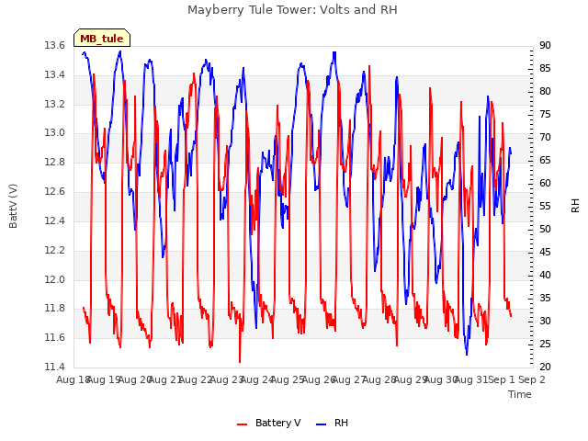This screenshot has height=441, width=588.
Task: Click the 11.8 left axis label
Action: coord(55,309)
